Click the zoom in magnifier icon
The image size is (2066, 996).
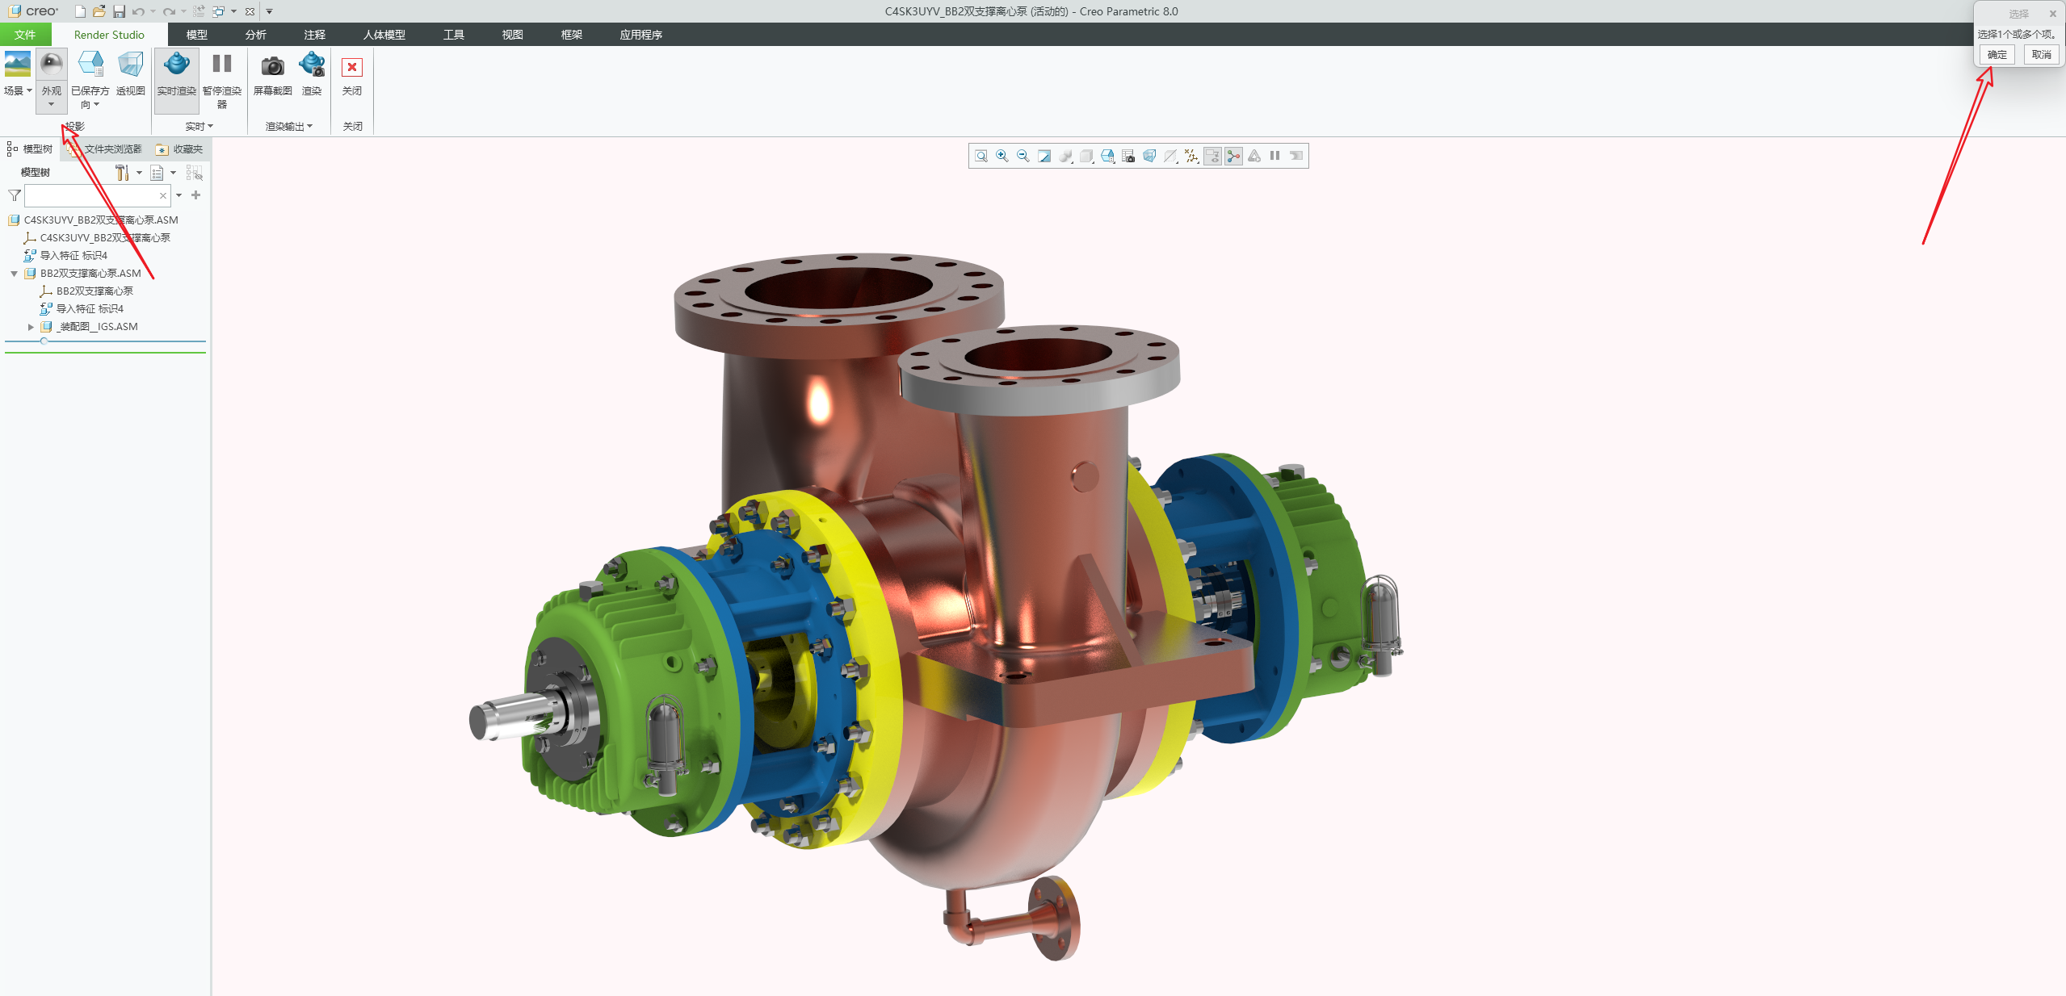pos(1002,156)
